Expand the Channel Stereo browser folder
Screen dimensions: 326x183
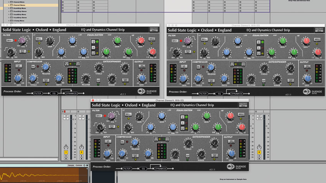pyautogui.click(x=8, y=5)
